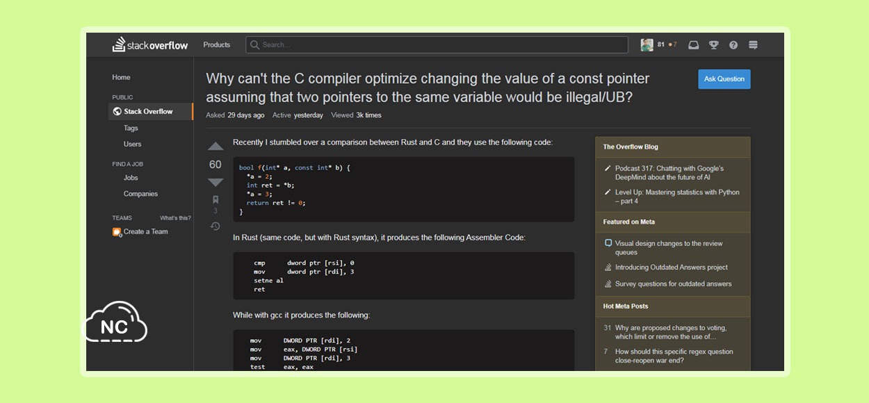This screenshot has width=869, height=403.
Task: Click the 'setne al' assembler line
Action: [x=268, y=281]
